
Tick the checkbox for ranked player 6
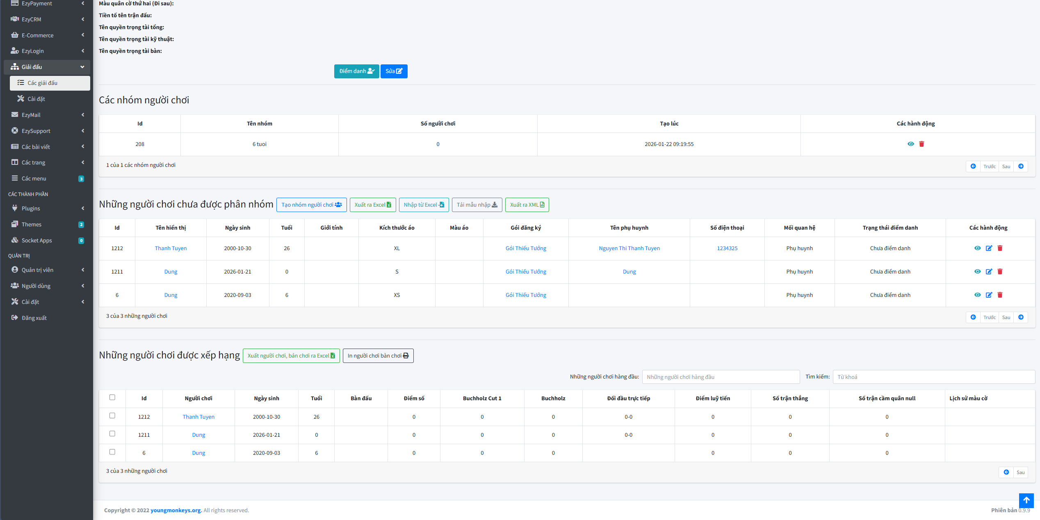click(x=112, y=452)
